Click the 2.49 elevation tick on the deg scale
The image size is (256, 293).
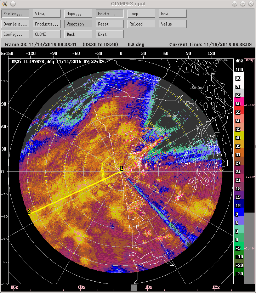coord(250,105)
